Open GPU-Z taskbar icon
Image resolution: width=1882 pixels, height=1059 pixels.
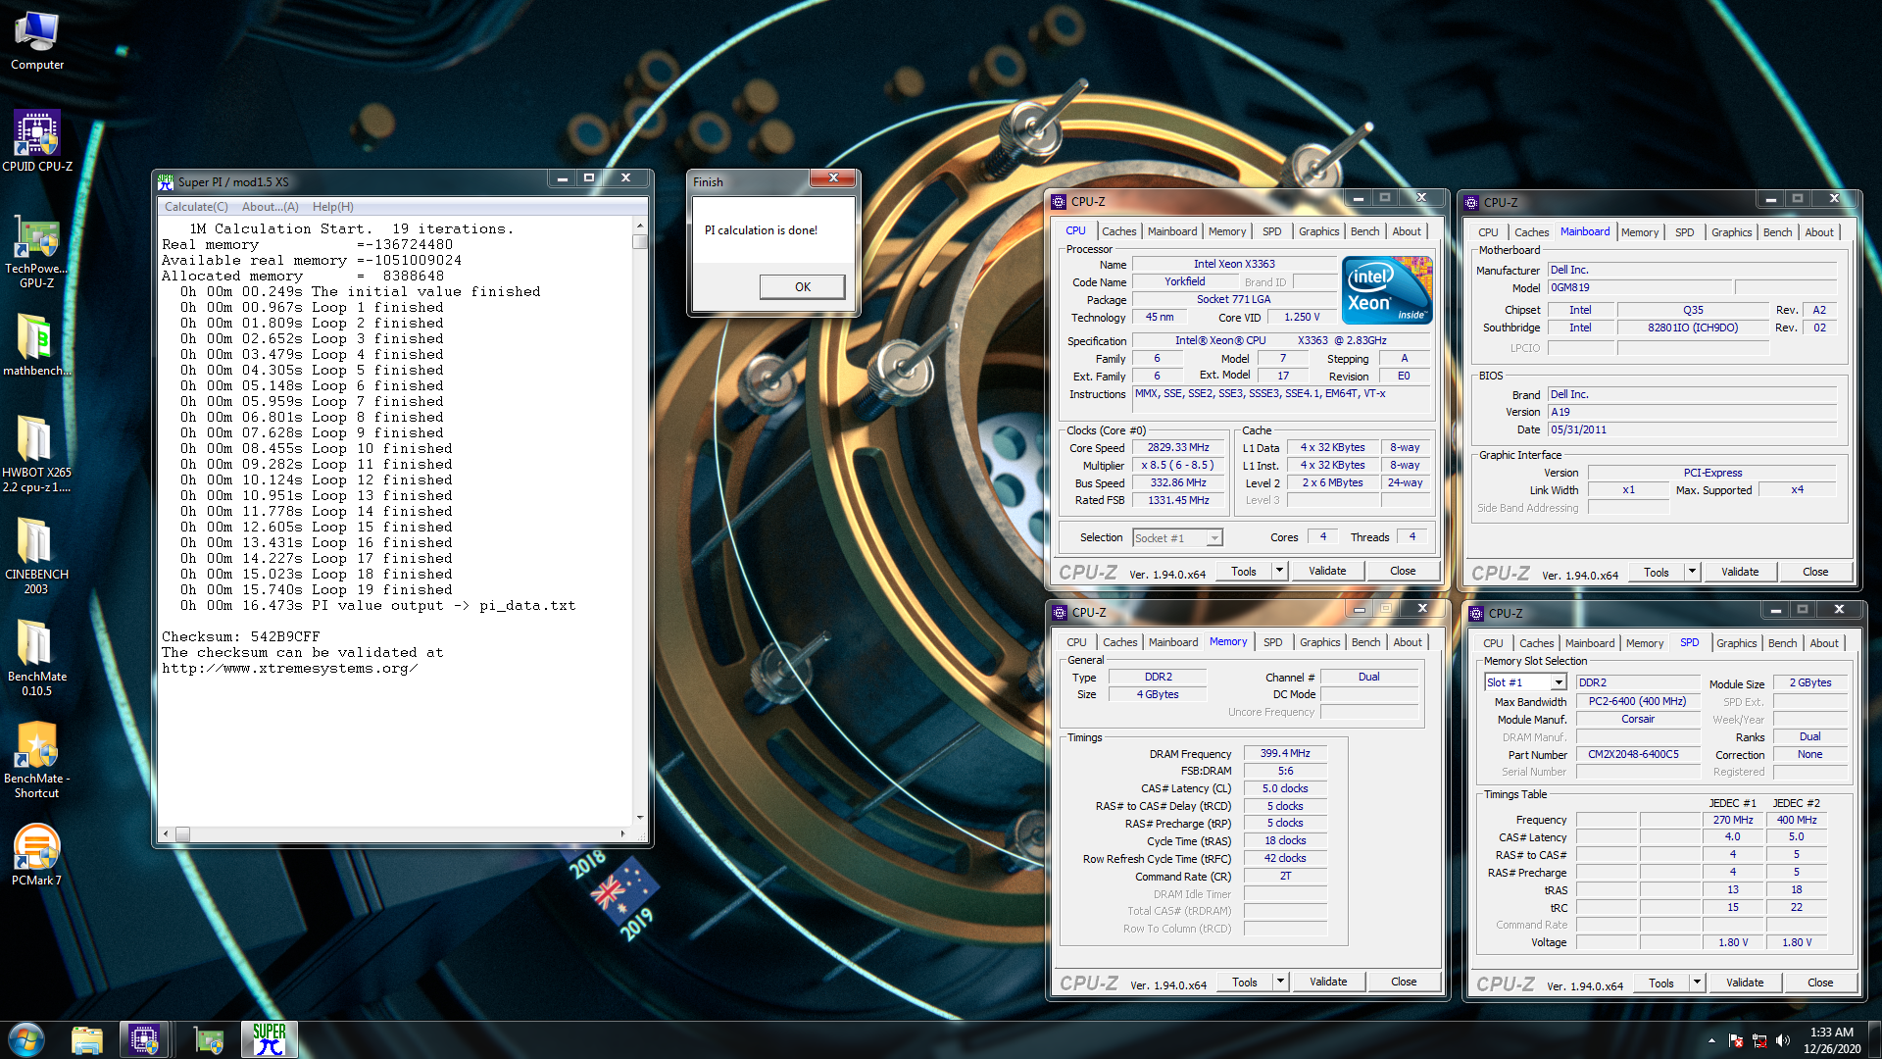coord(209,1039)
